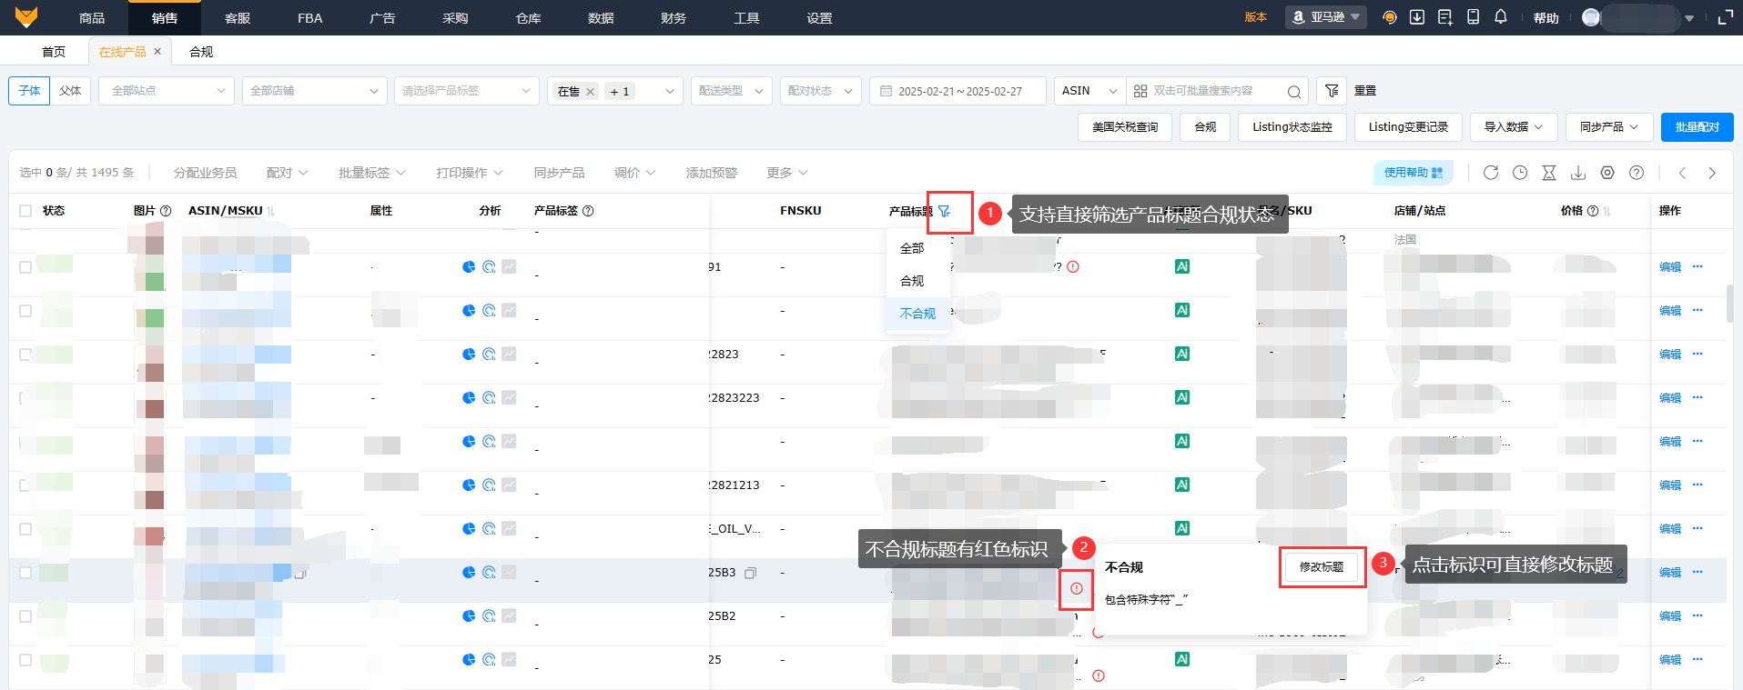Click the table's vertical scrollbar thumb
Screen dimensions: 1743x690
point(1728,304)
